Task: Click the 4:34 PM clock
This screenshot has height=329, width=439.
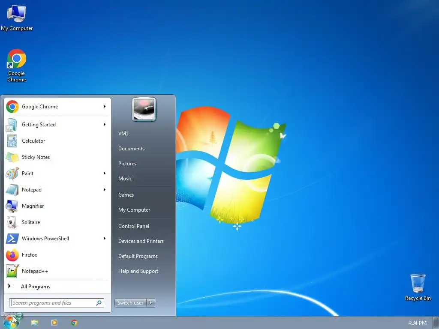Action: pos(417,323)
